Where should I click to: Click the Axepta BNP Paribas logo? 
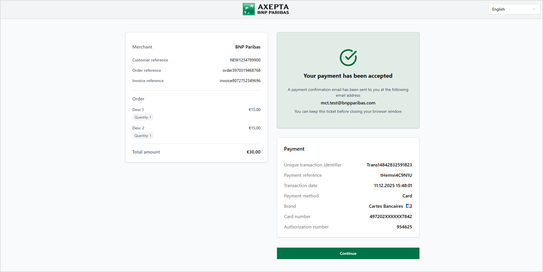tap(266, 9)
